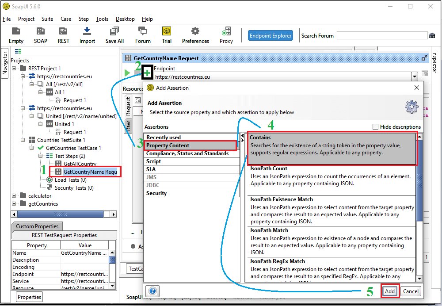Collapse the Countries TestSuite 1 node
442x306 pixels.
click(x=23, y=140)
